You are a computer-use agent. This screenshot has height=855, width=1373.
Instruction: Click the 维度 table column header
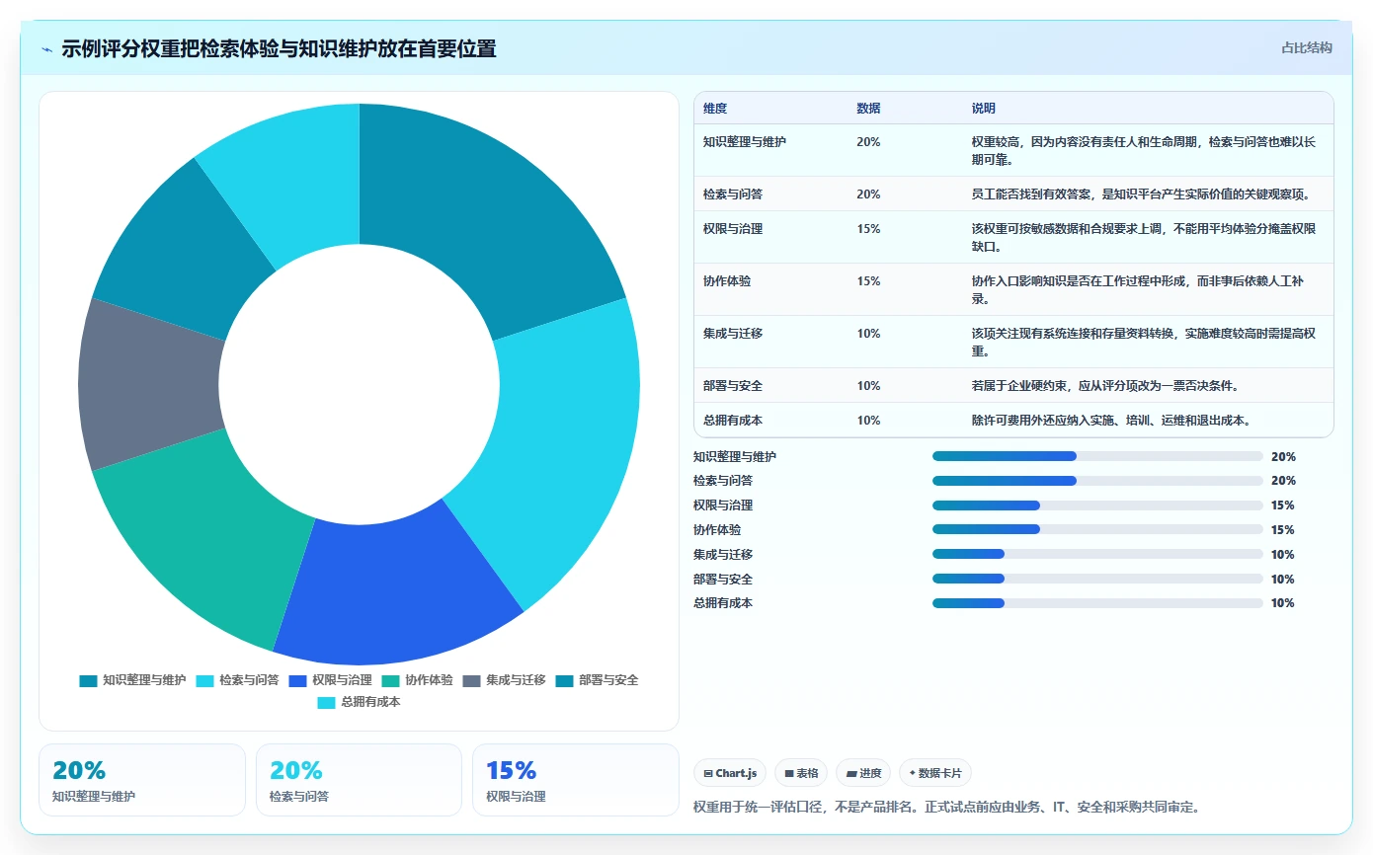(x=715, y=108)
